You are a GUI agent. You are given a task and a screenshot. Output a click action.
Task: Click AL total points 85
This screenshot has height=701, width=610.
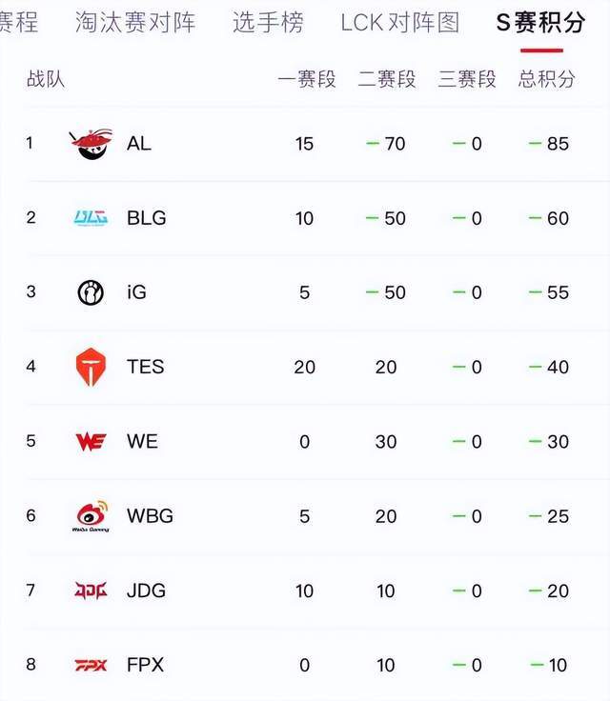coord(558,144)
